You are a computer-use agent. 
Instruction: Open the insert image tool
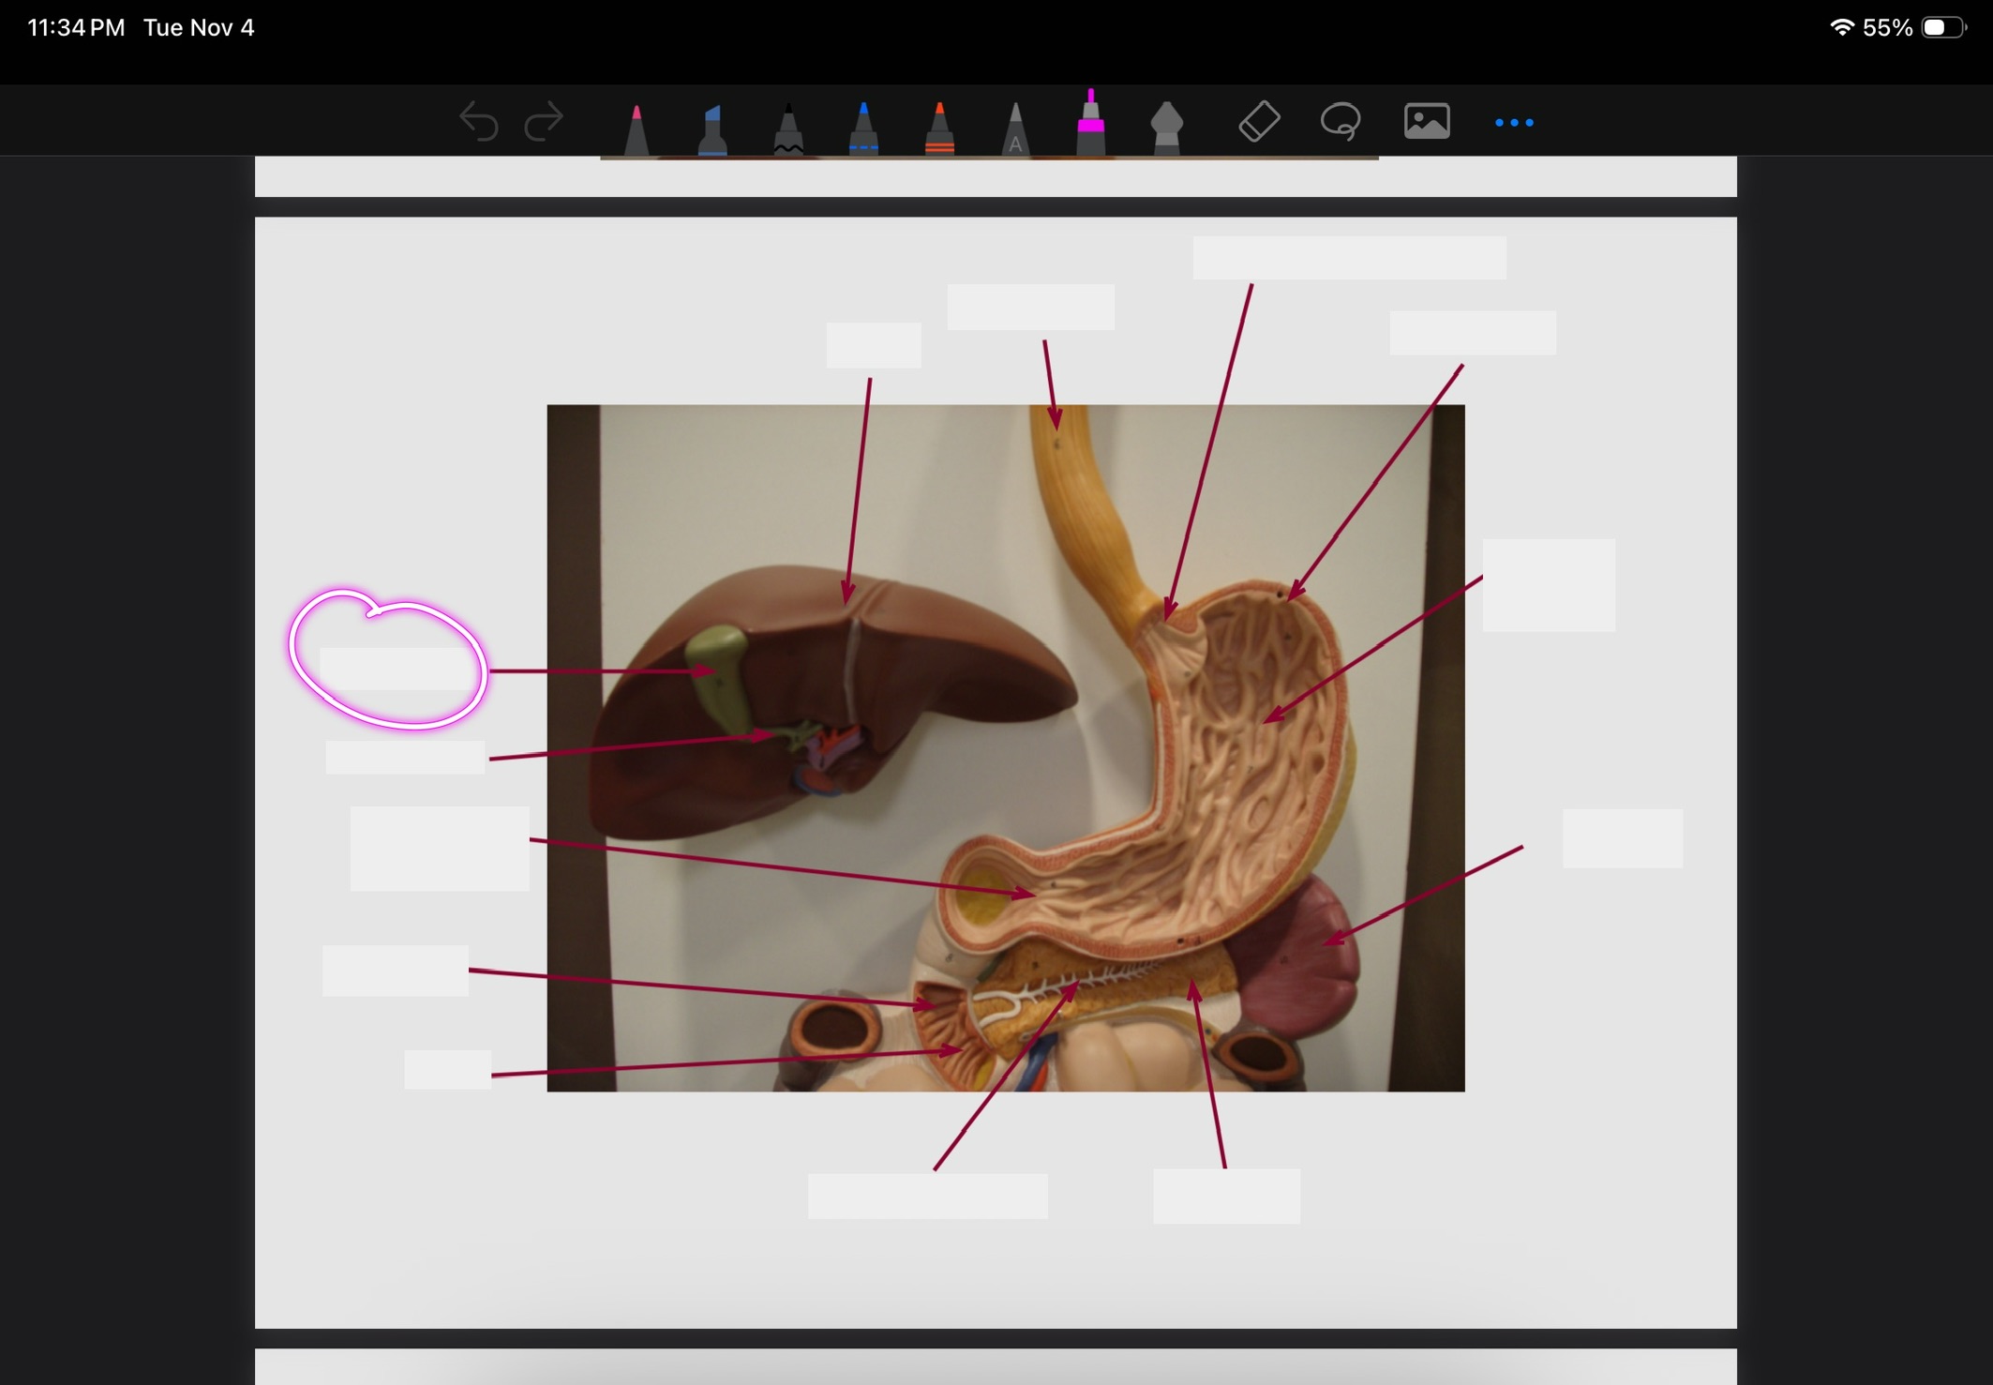(x=1427, y=122)
